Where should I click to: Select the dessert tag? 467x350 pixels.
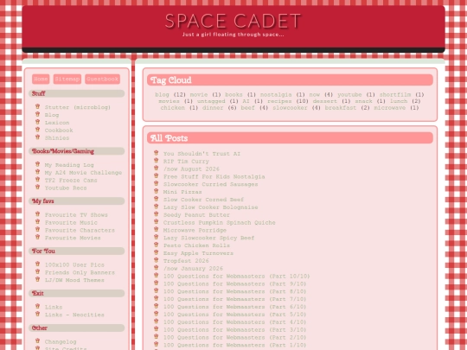325,101
